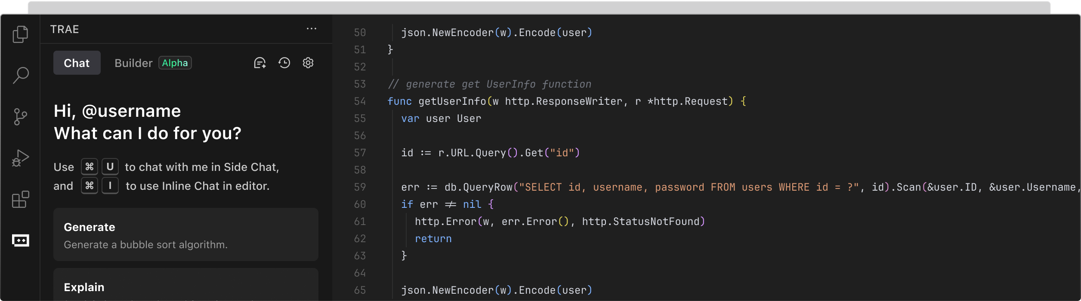Click the I shortcut key hint
The height and width of the screenshot is (301, 1081).
coord(110,185)
